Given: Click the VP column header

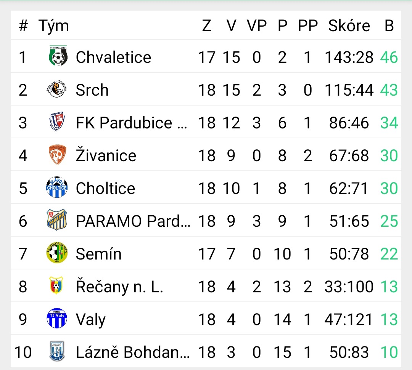Looking at the screenshot, I should pos(257,26).
